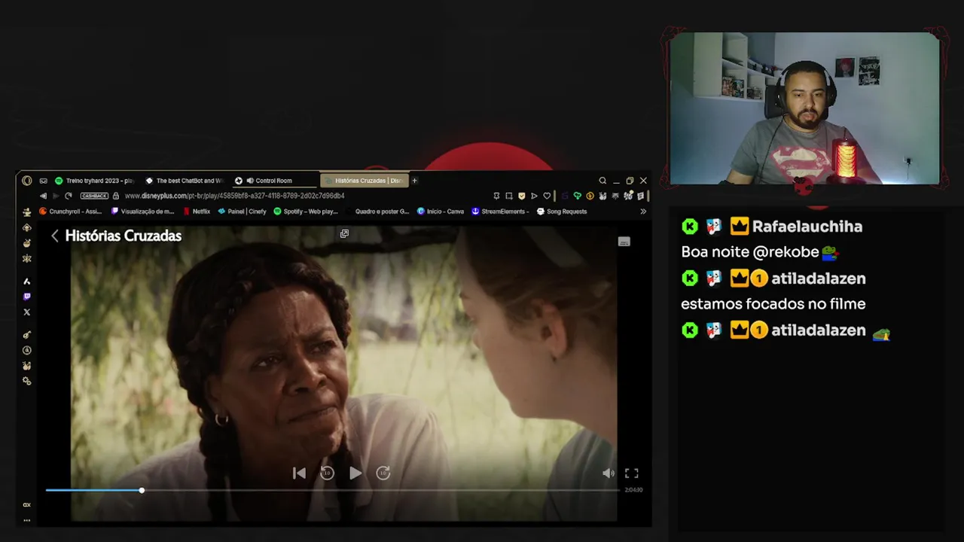Reload the Disney+ page

[69, 196]
